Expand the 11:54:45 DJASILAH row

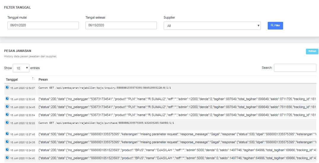pos(7,158)
